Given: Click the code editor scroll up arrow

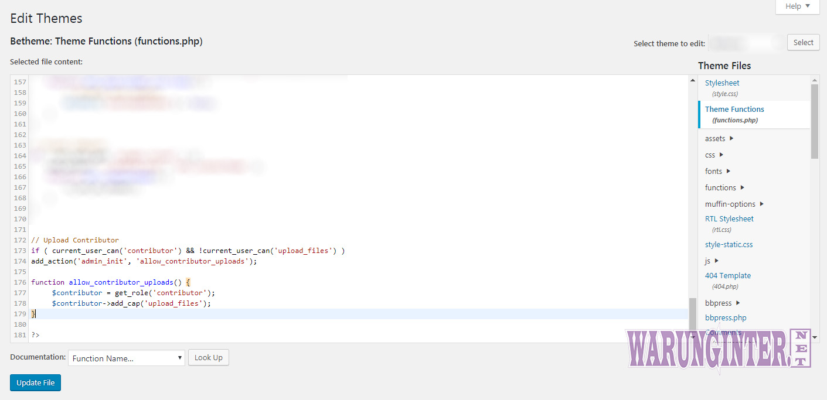Looking at the screenshot, I should [693, 80].
